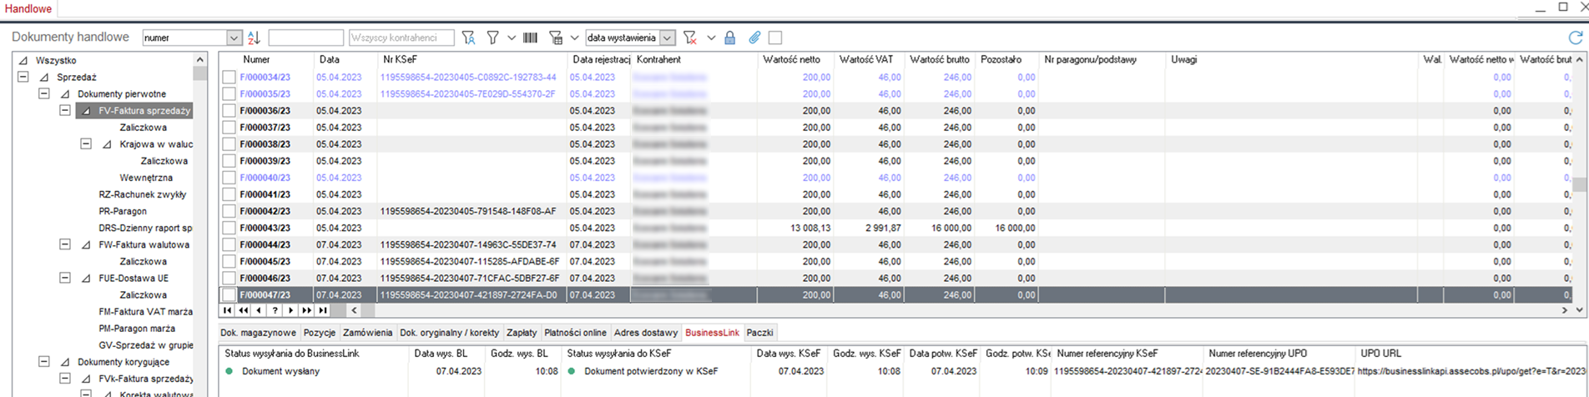Click the contractor filter funnel icon

pos(468,38)
